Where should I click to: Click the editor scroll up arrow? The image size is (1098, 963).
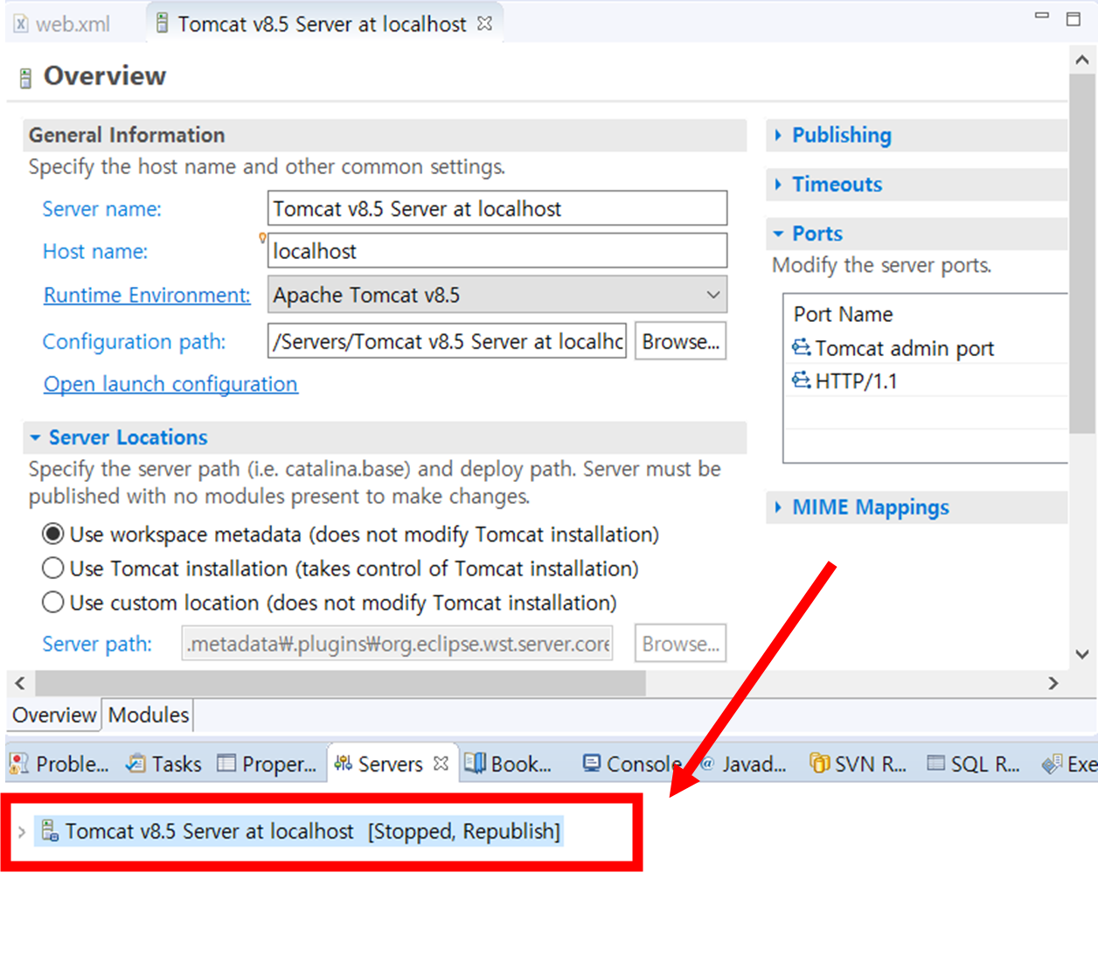pyautogui.click(x=1082, y=59)
